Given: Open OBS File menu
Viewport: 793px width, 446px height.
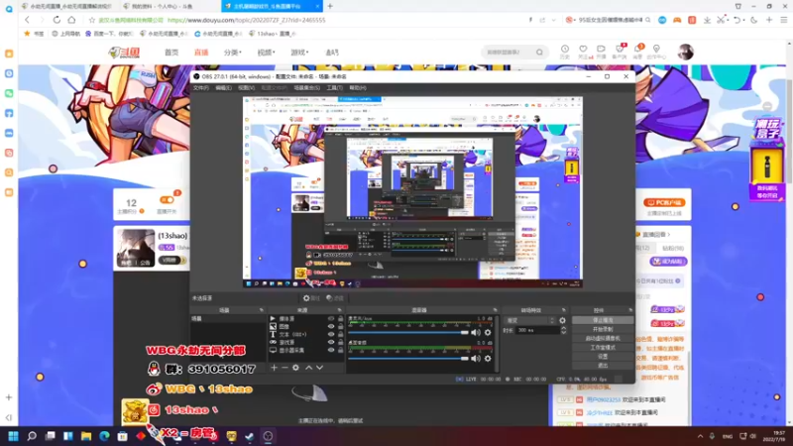Looking at the screenshot, I should 201,88.
